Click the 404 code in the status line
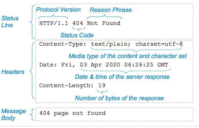This screenshot has width=199, height=128. point(78,23)
